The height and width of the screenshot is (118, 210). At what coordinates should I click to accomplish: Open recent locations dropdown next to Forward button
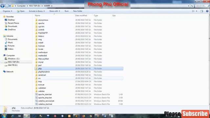pos(10,6)
